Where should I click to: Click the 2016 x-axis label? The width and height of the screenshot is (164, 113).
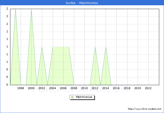[116, 88]
